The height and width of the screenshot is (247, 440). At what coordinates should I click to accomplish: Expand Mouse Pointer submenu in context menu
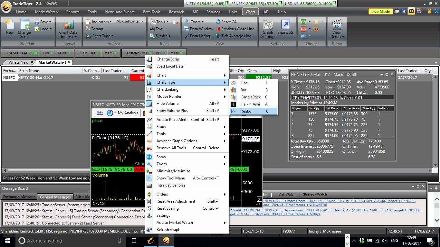point(187,96)
